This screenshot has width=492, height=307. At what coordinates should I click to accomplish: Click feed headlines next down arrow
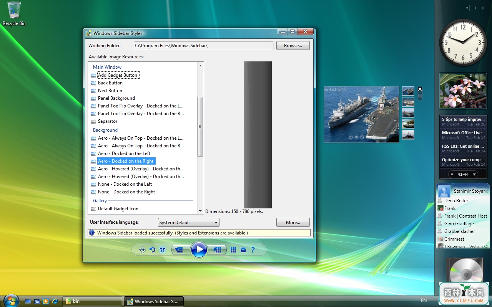coord(475,174)
